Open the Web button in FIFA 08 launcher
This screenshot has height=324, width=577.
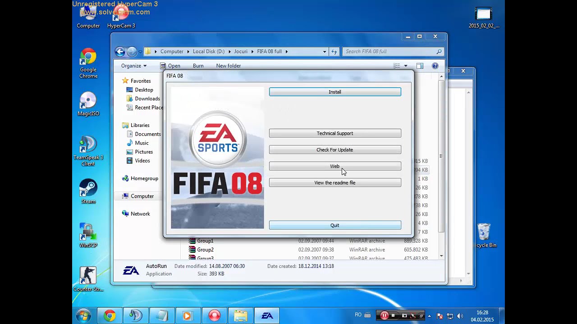point(334,166)
